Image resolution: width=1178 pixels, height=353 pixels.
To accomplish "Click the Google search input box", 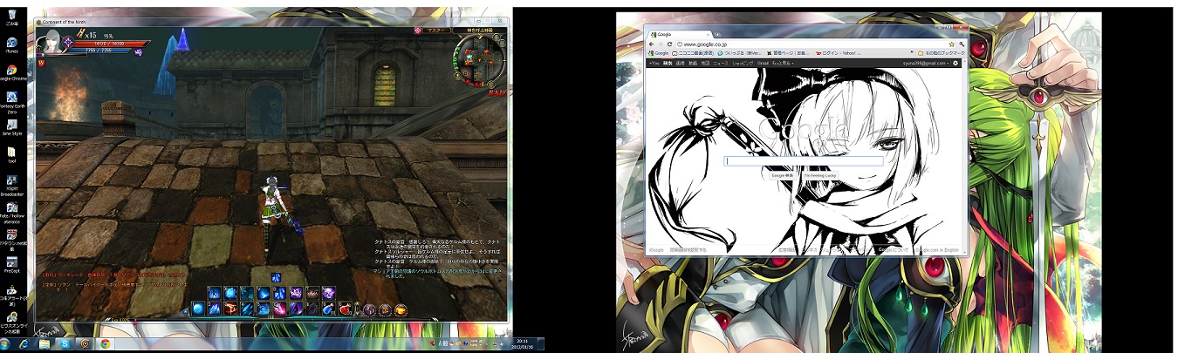I will [x=804, y=161].
